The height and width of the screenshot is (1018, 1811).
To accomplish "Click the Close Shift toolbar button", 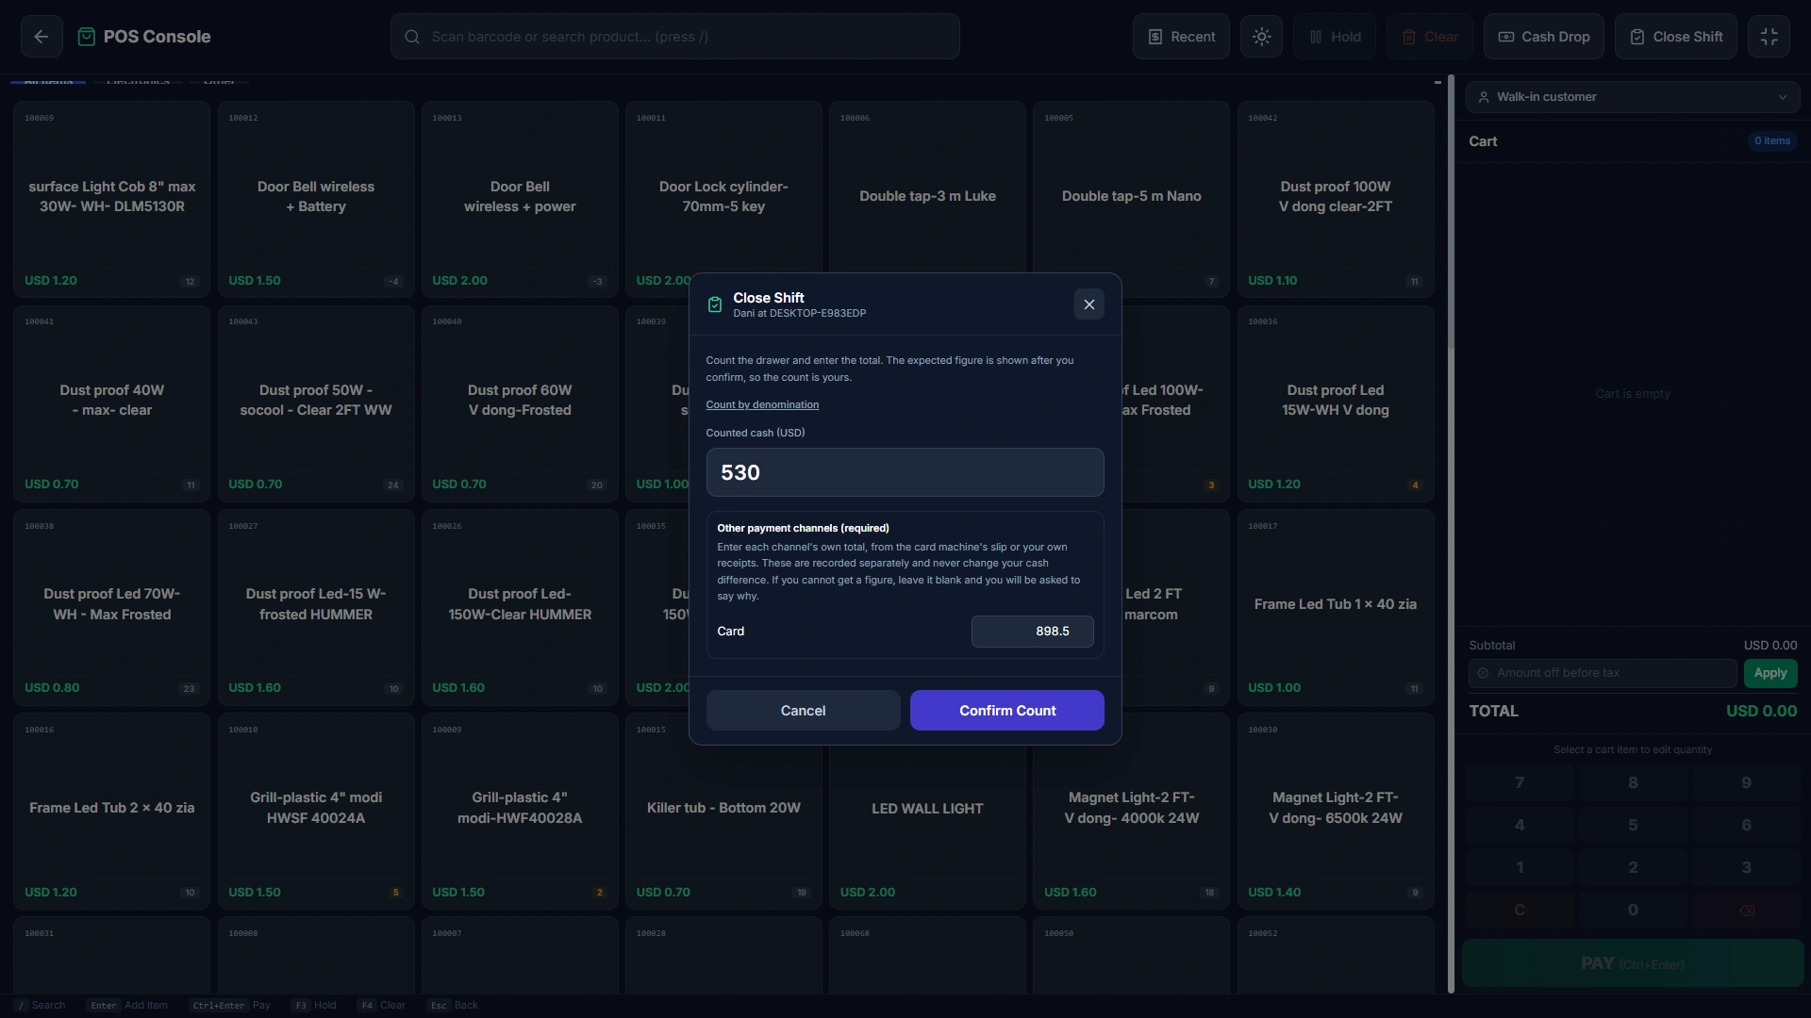I will pos(1676,37).
